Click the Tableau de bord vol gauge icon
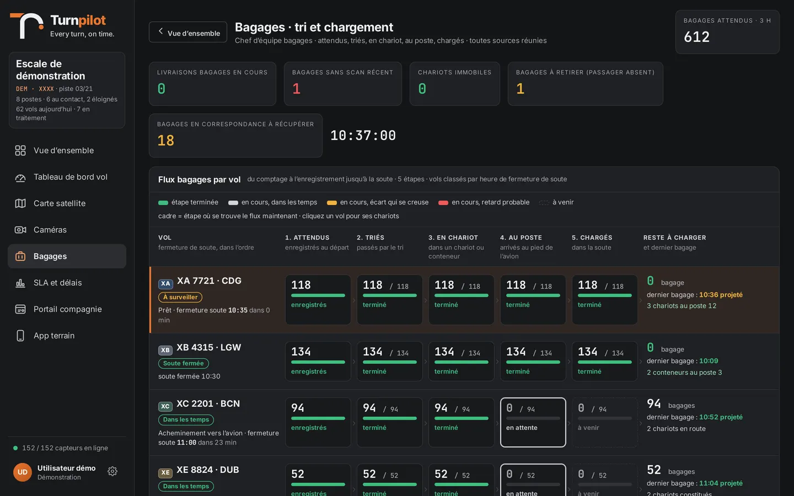 click(x=20, y=177)
